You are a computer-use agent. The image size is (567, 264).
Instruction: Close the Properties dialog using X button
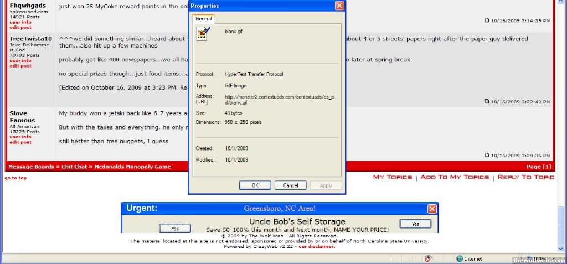(339, 6)
